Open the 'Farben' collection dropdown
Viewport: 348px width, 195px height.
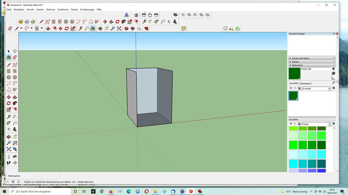coord(329,124)
